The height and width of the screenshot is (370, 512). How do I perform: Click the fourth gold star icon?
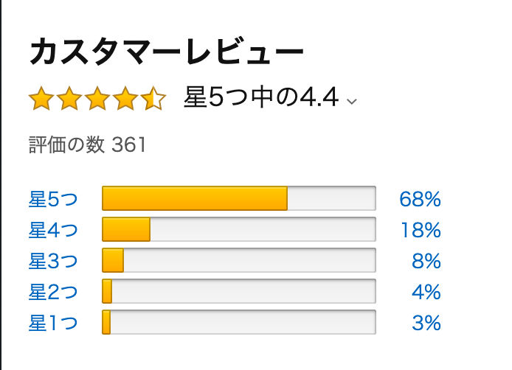125,98
